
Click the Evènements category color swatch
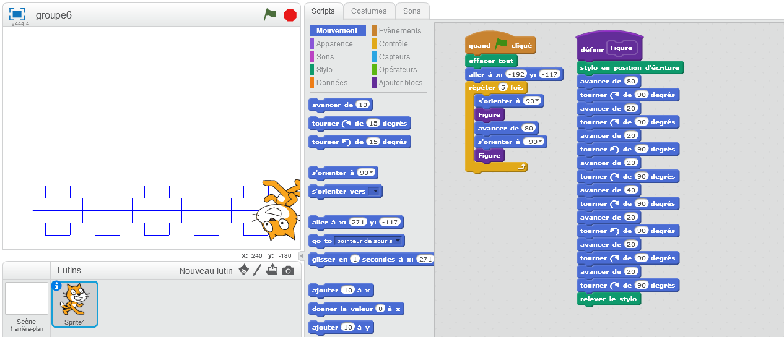pyautogui.click(x=374, y=31)
